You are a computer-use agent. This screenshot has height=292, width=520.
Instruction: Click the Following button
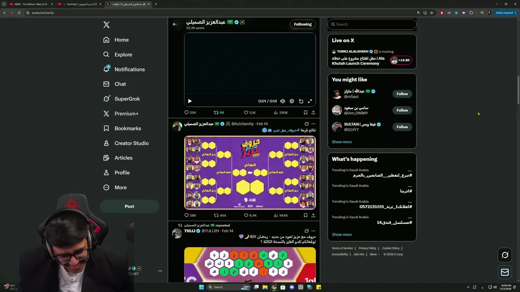303,24
